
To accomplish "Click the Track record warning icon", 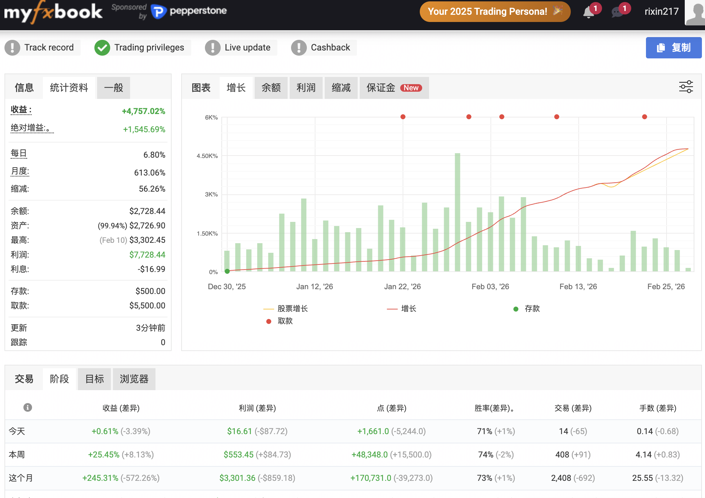I will click(x=13, y=47).
